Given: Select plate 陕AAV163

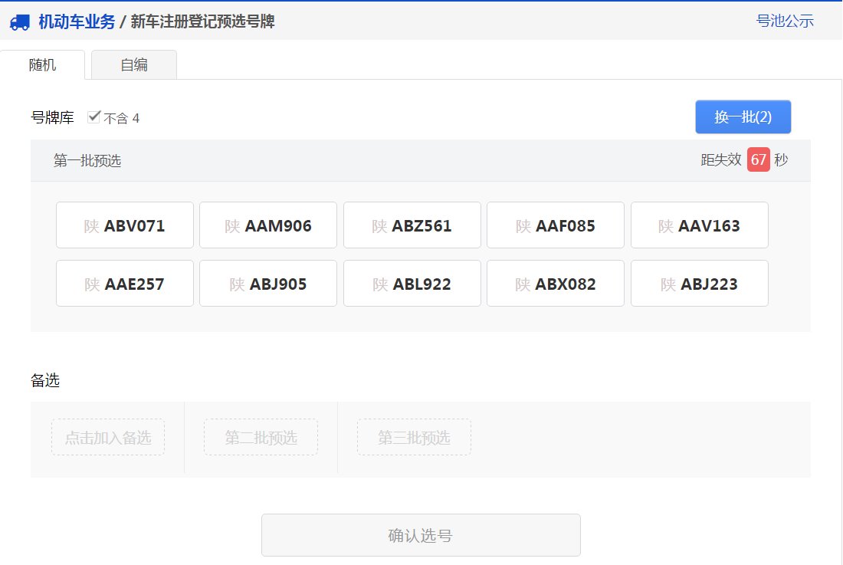Looking at the screenshot, I should tap(699, 225).
